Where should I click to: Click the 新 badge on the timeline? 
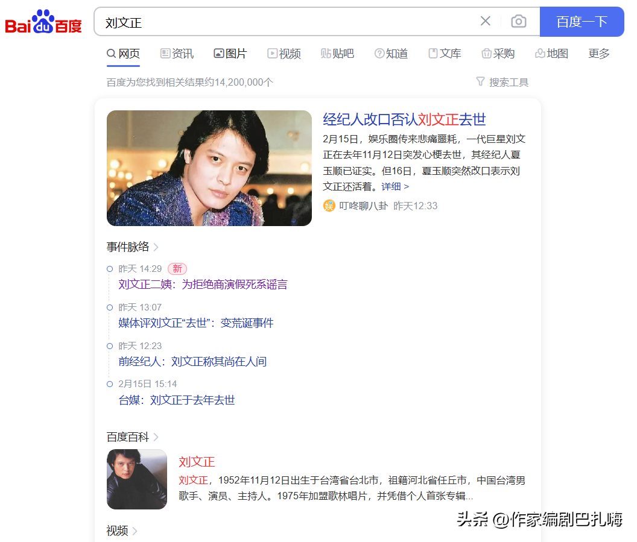tap(177, 269)
